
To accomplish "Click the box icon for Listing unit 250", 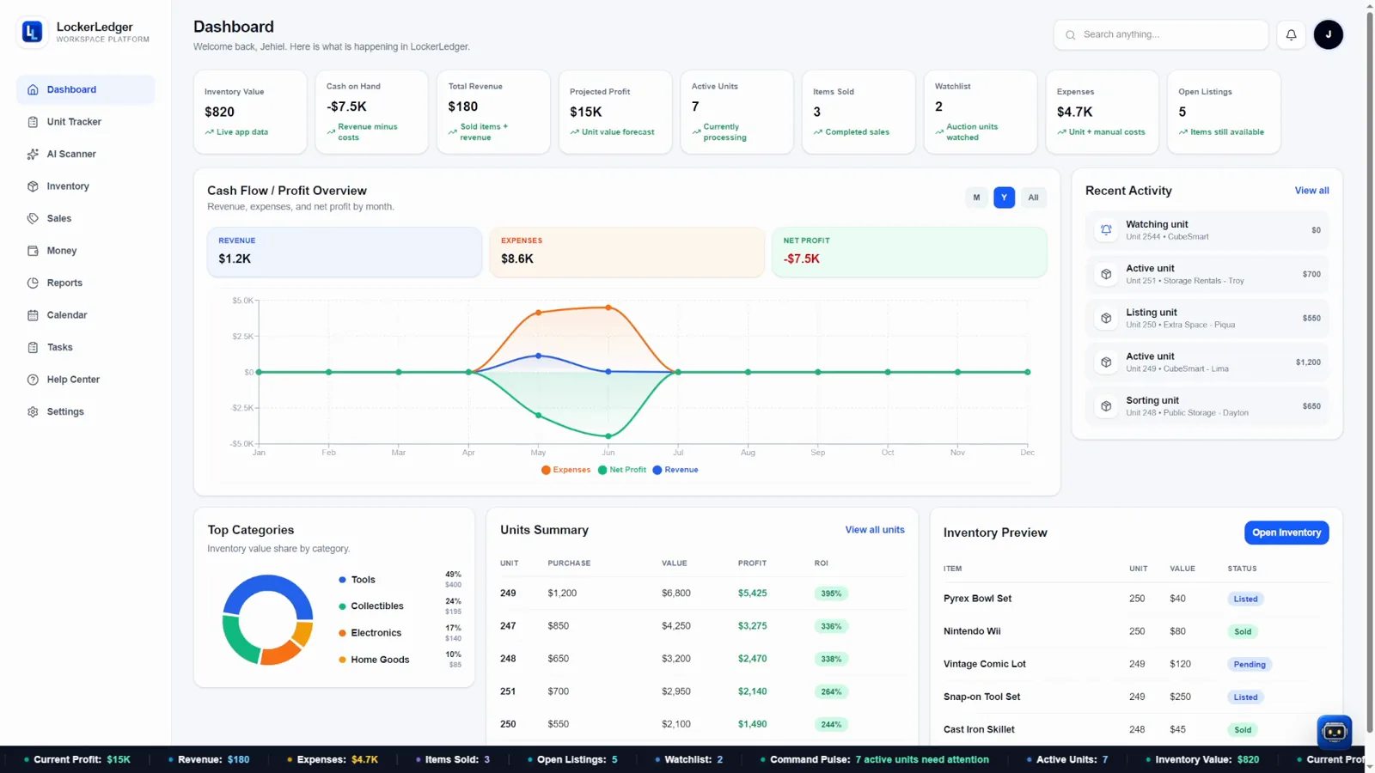I will 1106,318.
